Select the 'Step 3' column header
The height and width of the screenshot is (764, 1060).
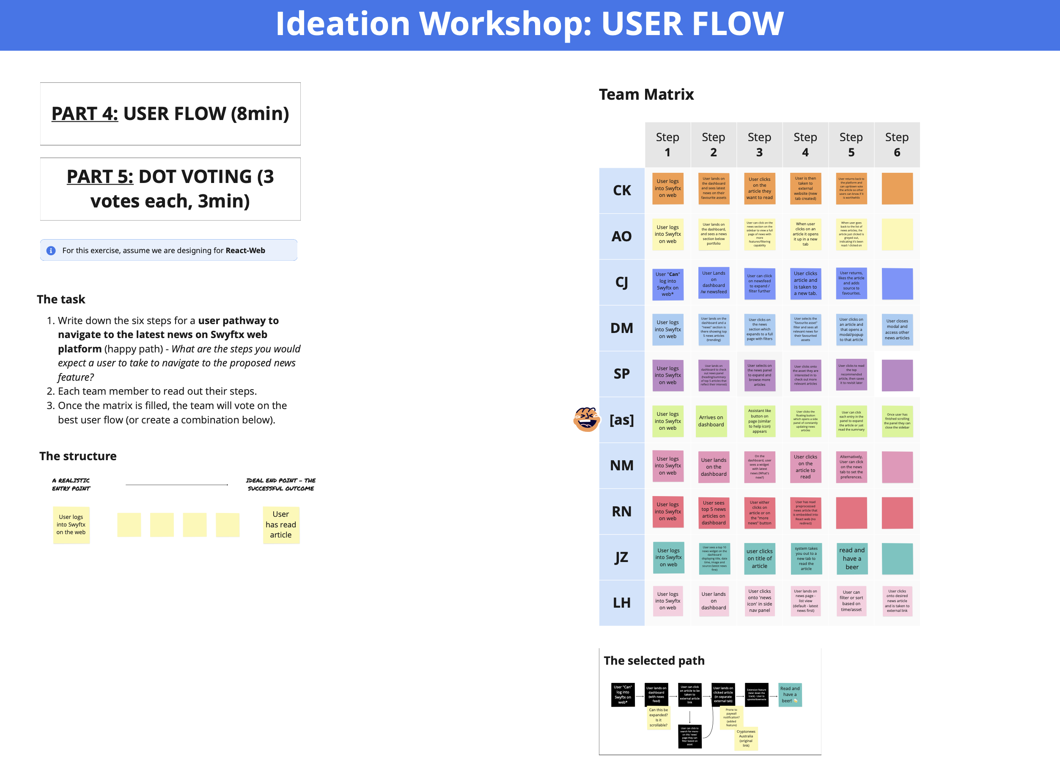759,144
